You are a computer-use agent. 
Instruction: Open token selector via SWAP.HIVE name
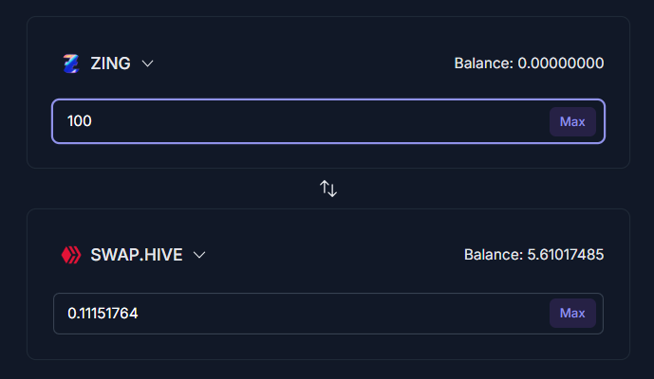(137, 255)
